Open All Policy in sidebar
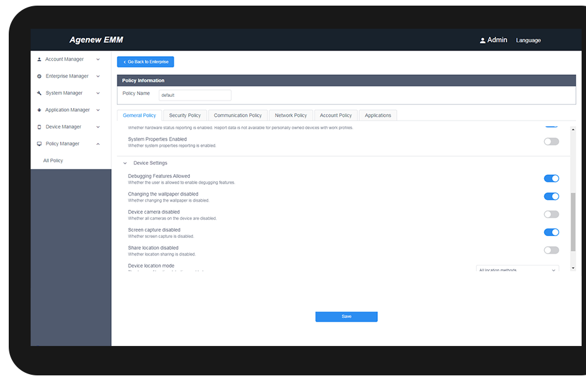The width and height of the screenshot is (586, 381). point(53,161)
